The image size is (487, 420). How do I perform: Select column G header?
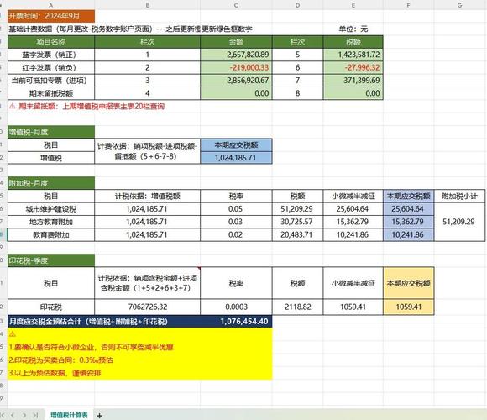(x=459, y=5)
